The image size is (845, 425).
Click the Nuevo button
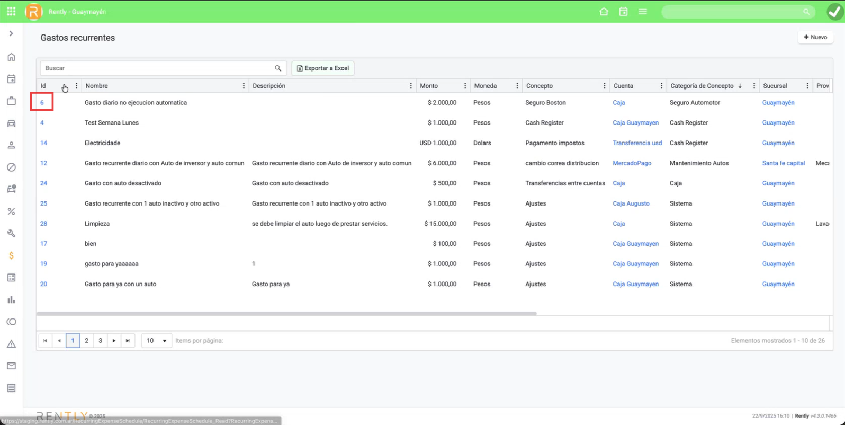(815, 37)
